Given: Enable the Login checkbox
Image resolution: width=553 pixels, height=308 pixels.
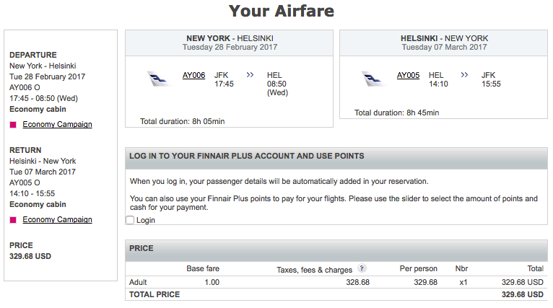Looking at the screenshot, I should (130, 220).
